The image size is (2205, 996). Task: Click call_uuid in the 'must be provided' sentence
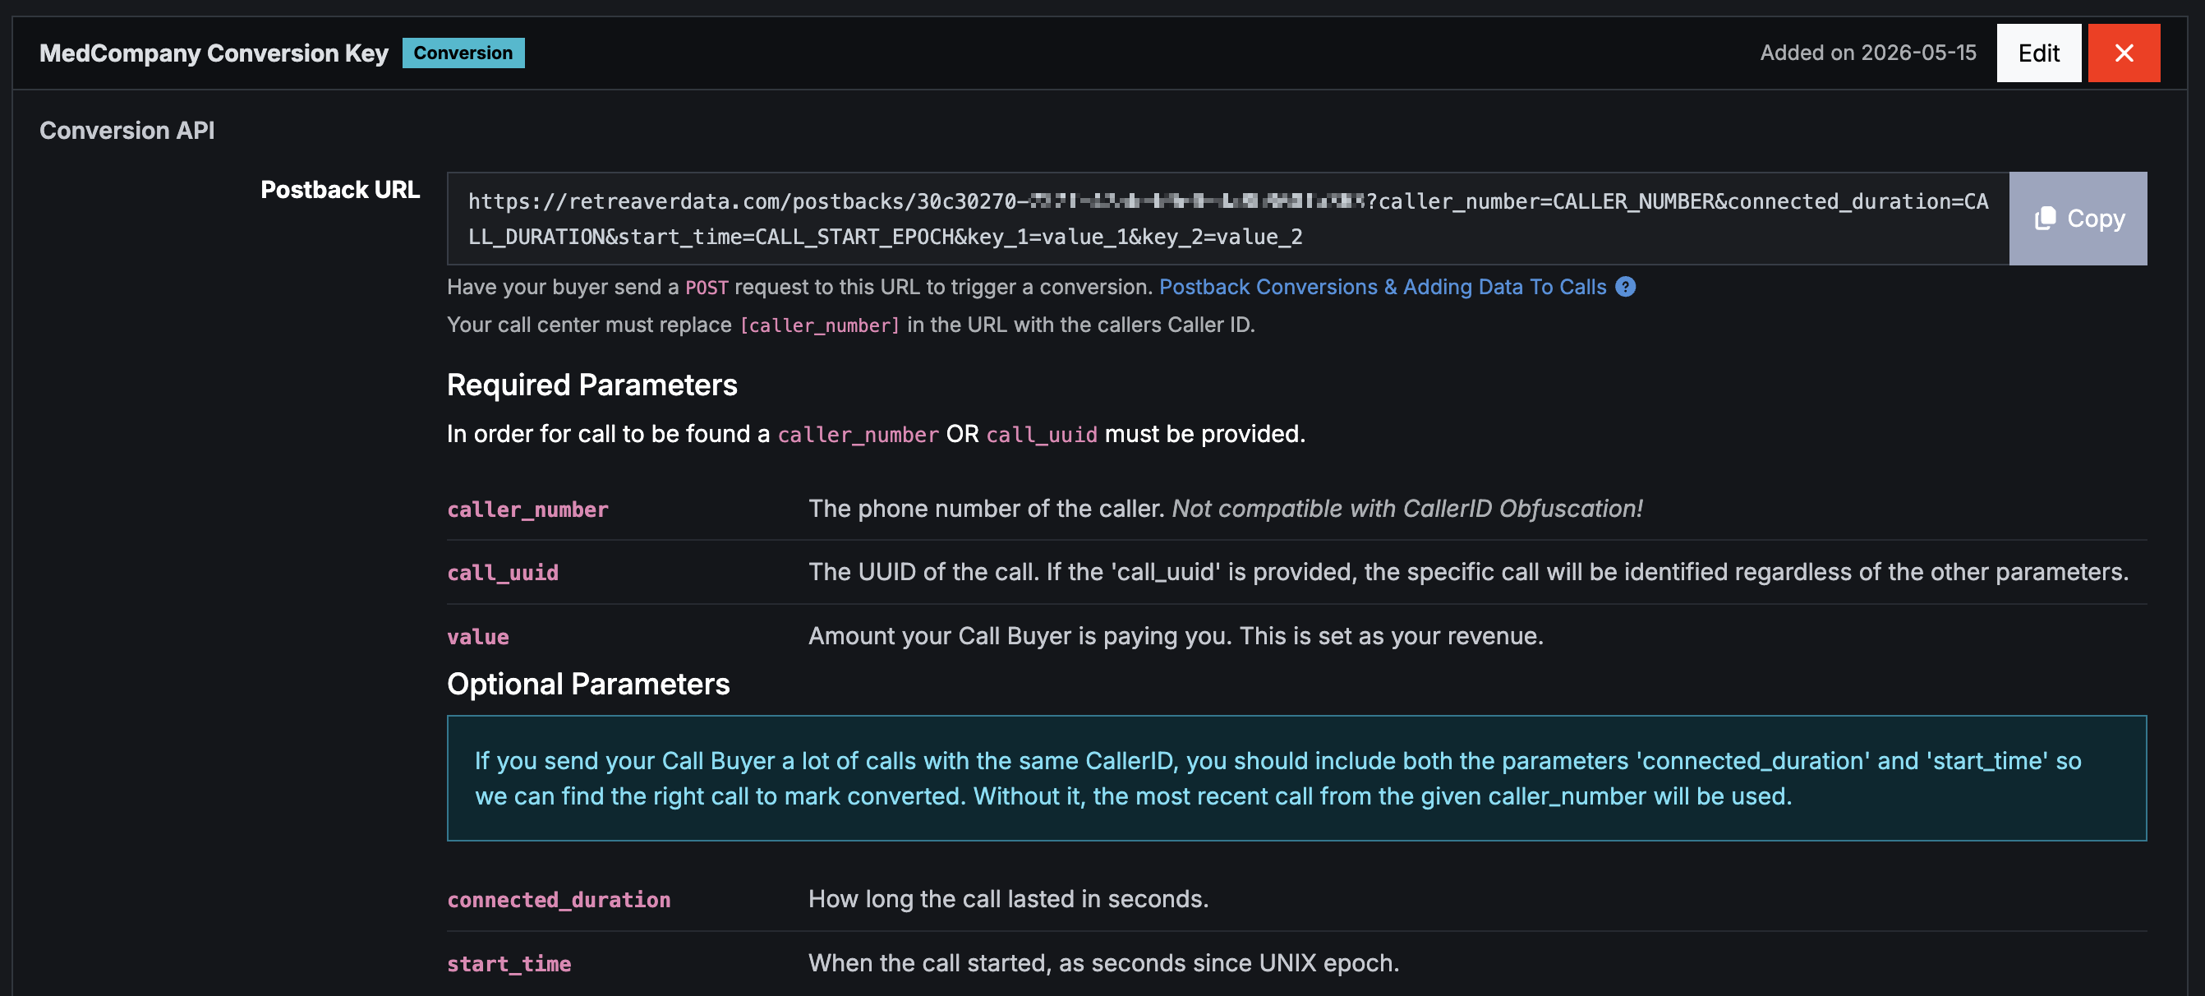(1041, 435)
